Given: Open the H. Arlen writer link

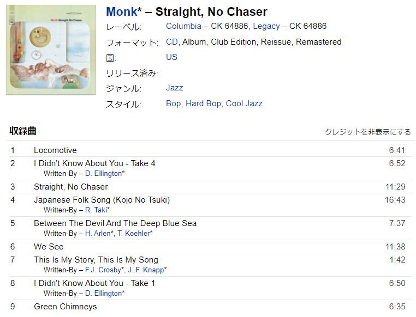Looking at the screenshot, I should [x=98, y=233].
